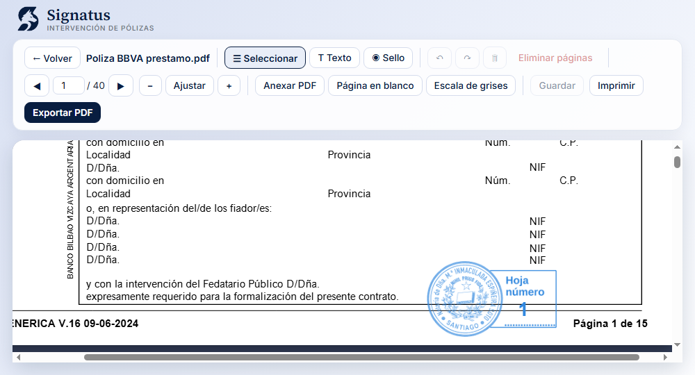Click the Guardar button
695x375 pixels.
(557, 86)
